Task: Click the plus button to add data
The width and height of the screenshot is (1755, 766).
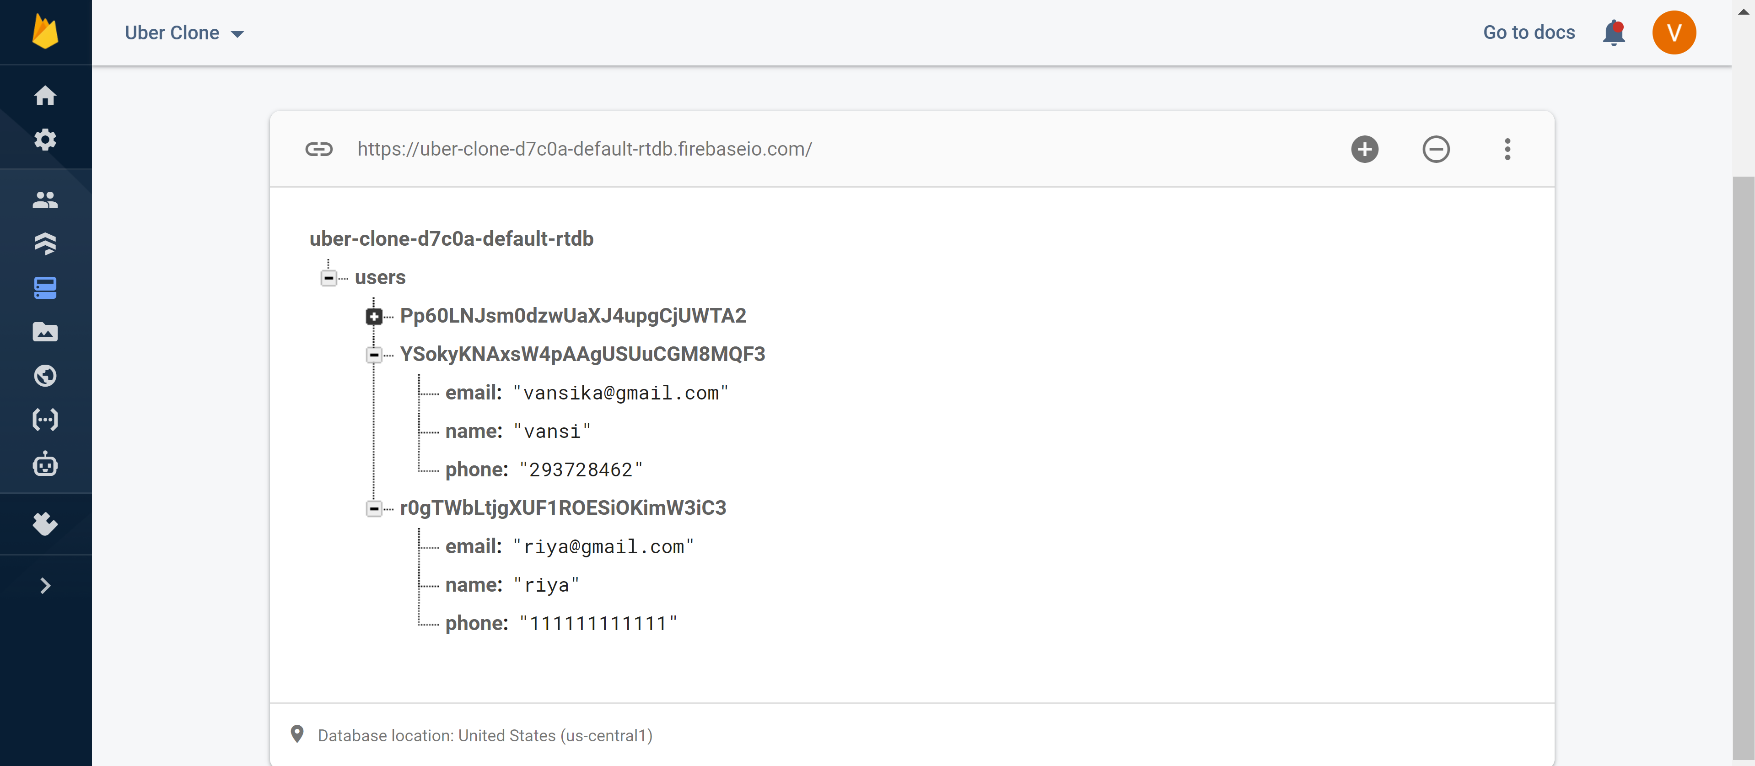Action: tap(1365, 149)
